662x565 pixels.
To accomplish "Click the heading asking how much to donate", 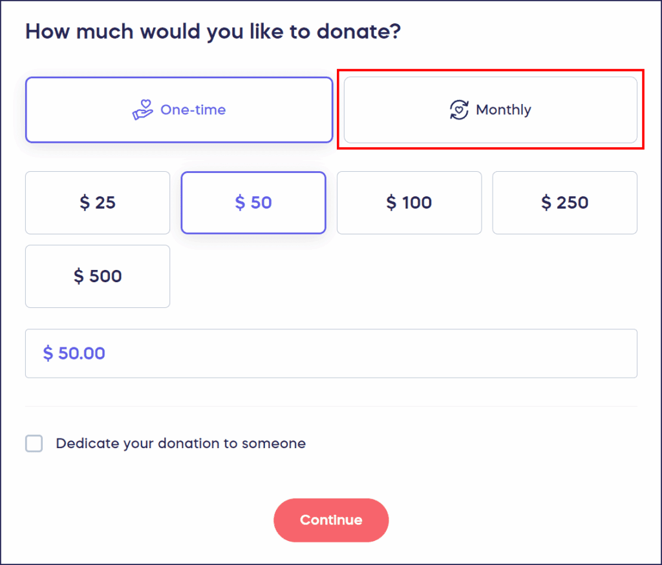I will [212, 31].
